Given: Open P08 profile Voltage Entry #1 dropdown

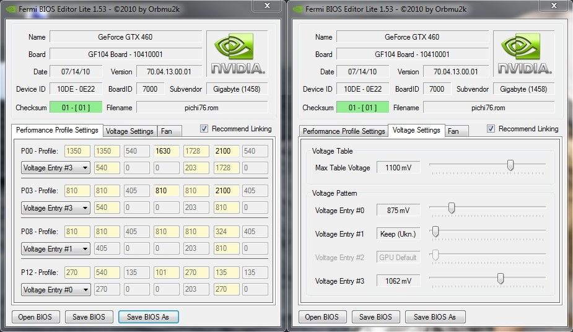Looking at the screenshot, I should 56,249.
